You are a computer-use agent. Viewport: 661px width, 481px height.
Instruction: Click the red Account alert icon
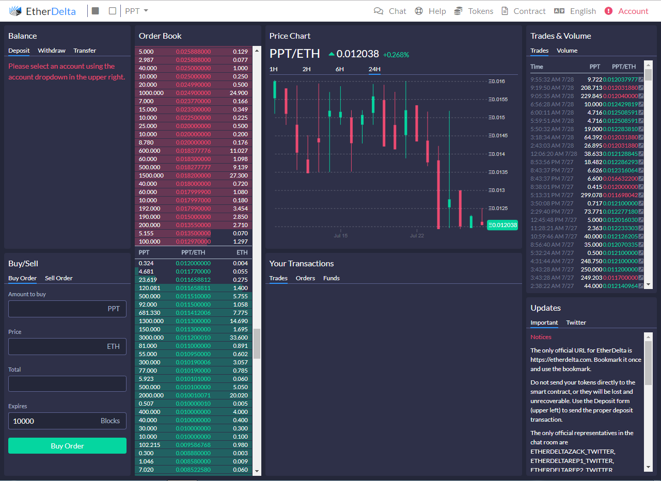pos(608,11)
